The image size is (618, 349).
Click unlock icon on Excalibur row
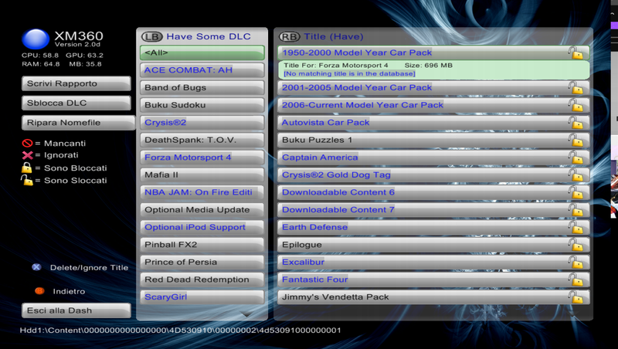pos(576,262)
